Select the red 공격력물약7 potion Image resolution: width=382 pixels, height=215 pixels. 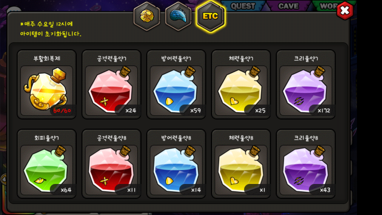point(111,85)
